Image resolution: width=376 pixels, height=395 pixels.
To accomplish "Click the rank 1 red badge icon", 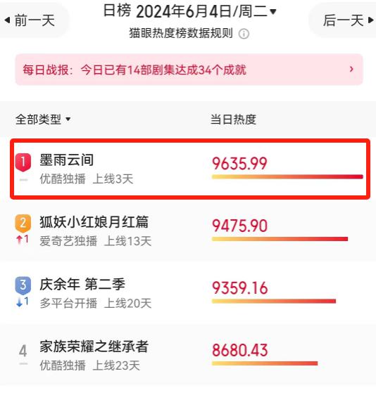I will [x=23, y=162].
